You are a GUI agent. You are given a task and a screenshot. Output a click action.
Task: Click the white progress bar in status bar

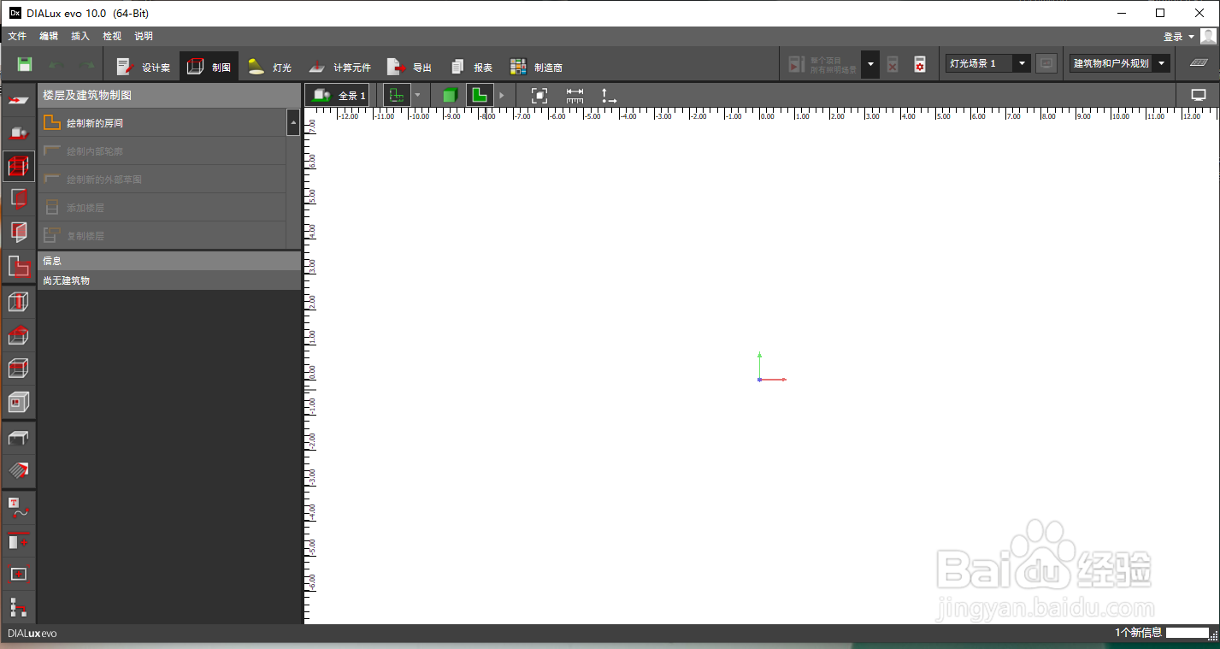pyautogui.click(x=1188, y=634)
